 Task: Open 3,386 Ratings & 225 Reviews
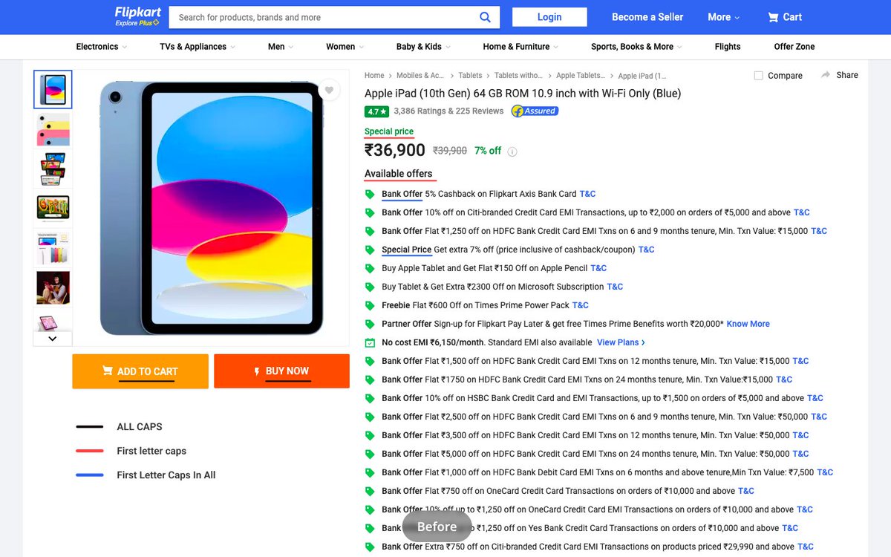(448, 111)
